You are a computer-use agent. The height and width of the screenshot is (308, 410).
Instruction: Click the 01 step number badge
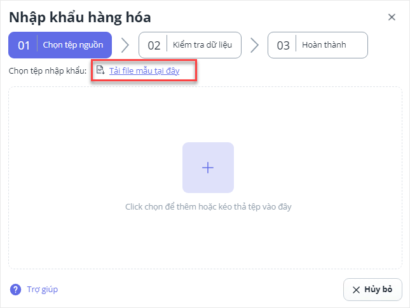[x=24, y=45]
